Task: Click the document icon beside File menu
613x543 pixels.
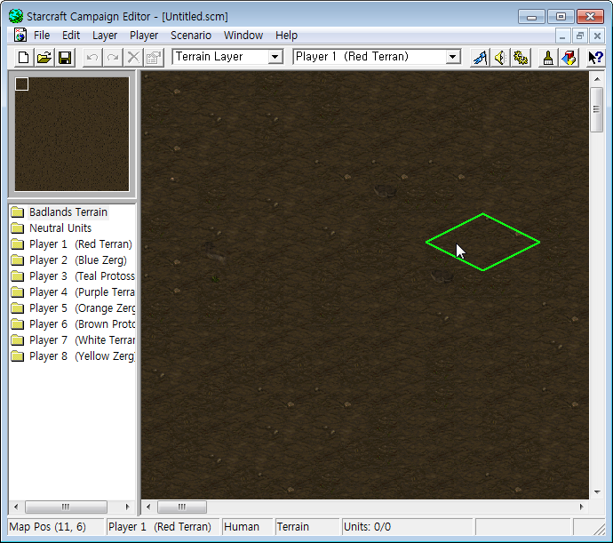Action: coord(20,36)
